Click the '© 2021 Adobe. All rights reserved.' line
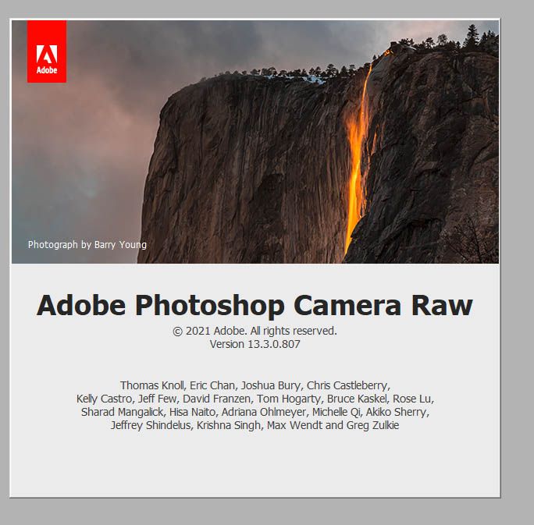This screenshot has height=525, width=534. point(255,331)
